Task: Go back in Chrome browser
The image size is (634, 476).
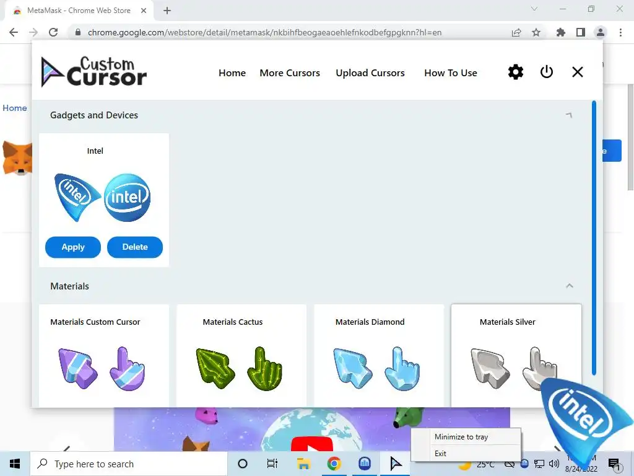Action: point(14,32)
